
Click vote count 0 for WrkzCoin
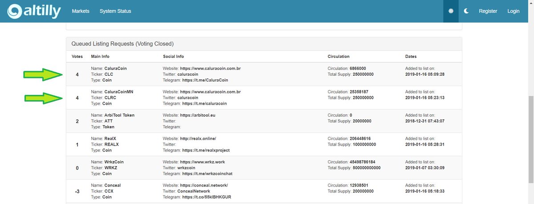(77, 168)
